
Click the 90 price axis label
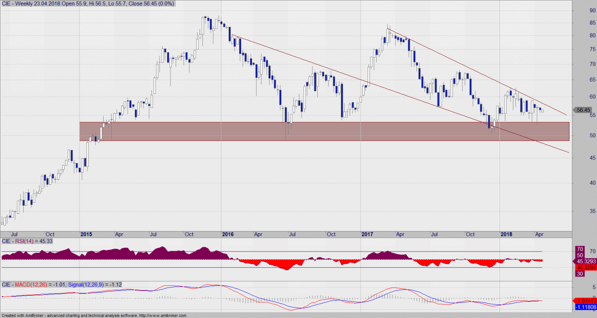click(x=593, y=11)
